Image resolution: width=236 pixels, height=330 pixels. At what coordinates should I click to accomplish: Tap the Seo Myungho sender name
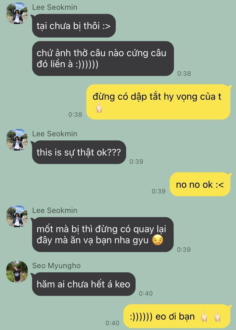pyautogui.click(x=56, y=265)
